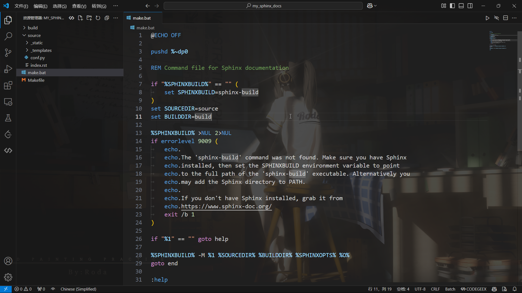Change the CRLF line ending setting
Screen dimensions: 522x293
pyautogui.click(x=435, y=289)
